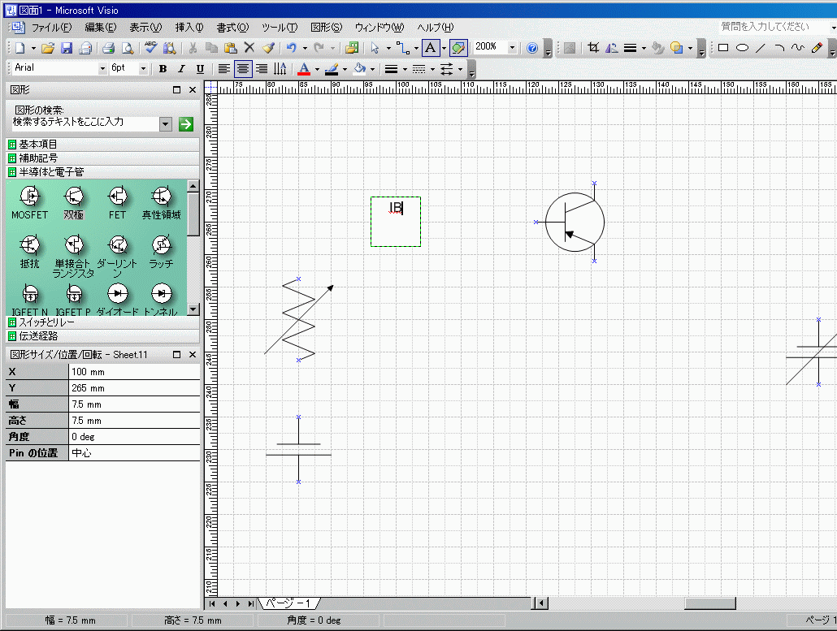Select the Text tool
Screen dimensions: 837x631
point(431,48)
